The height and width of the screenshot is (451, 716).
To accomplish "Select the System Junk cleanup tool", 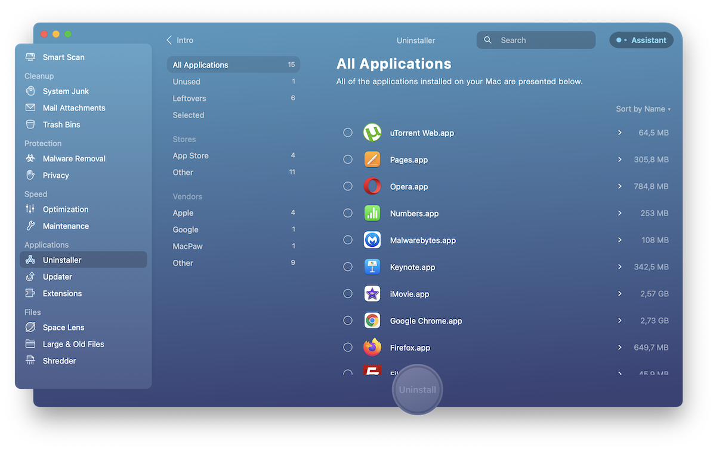I will point(66,91).
